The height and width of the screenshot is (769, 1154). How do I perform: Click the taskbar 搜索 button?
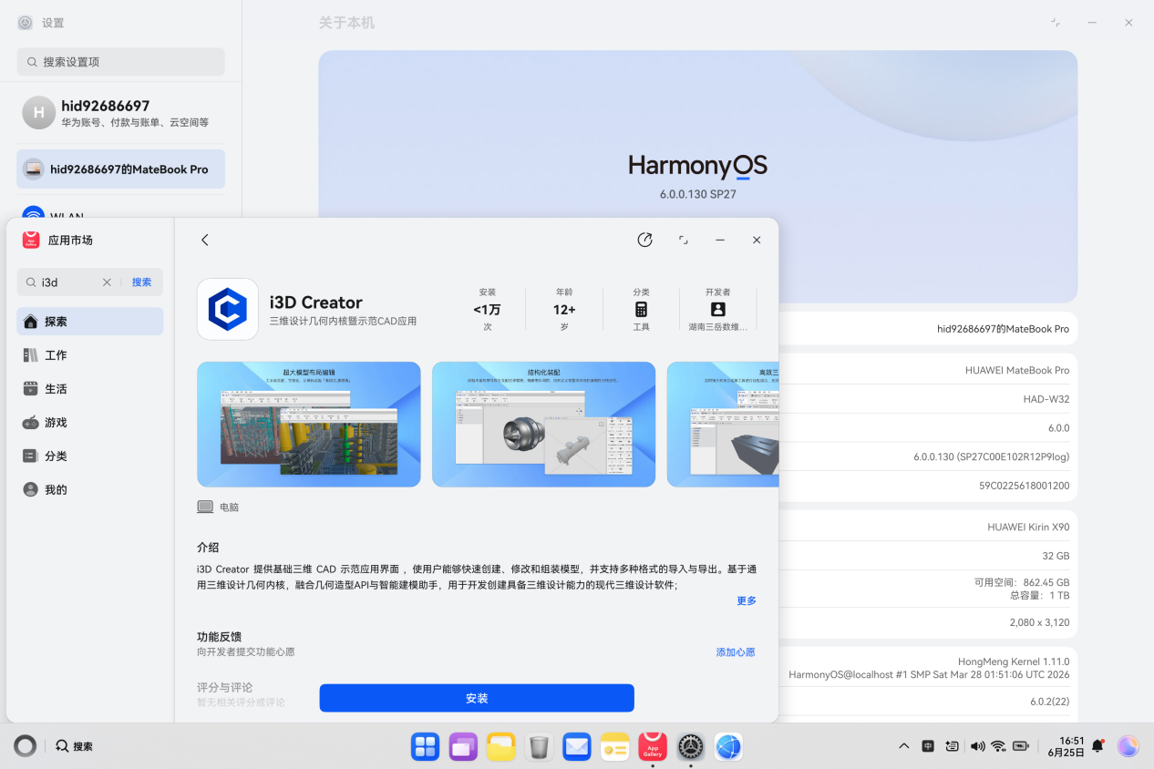pyautogui.click(x=75, y=746)
